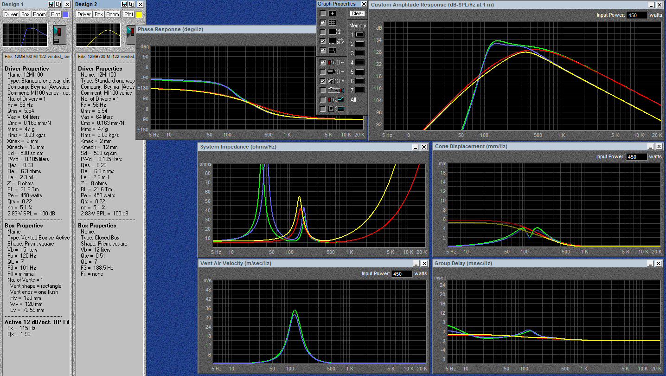Click 'Lv = 72.59 mm' in Design 1

(27, 310)
